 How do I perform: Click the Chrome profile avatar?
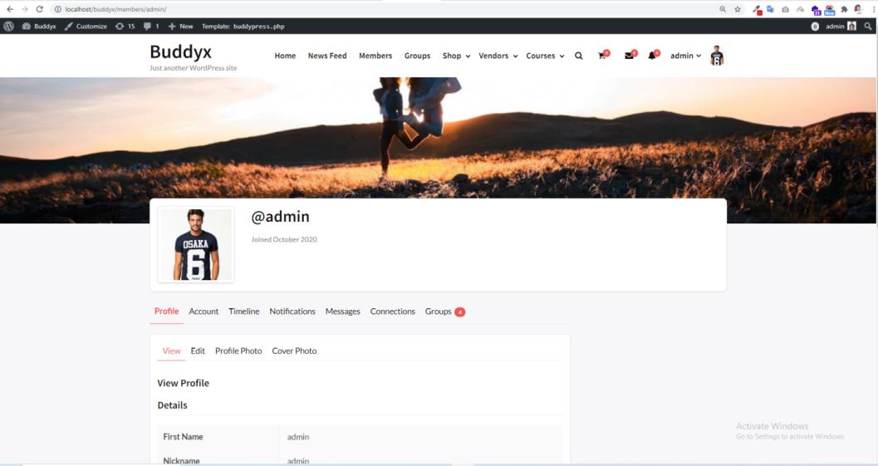(x=858, y=9)
